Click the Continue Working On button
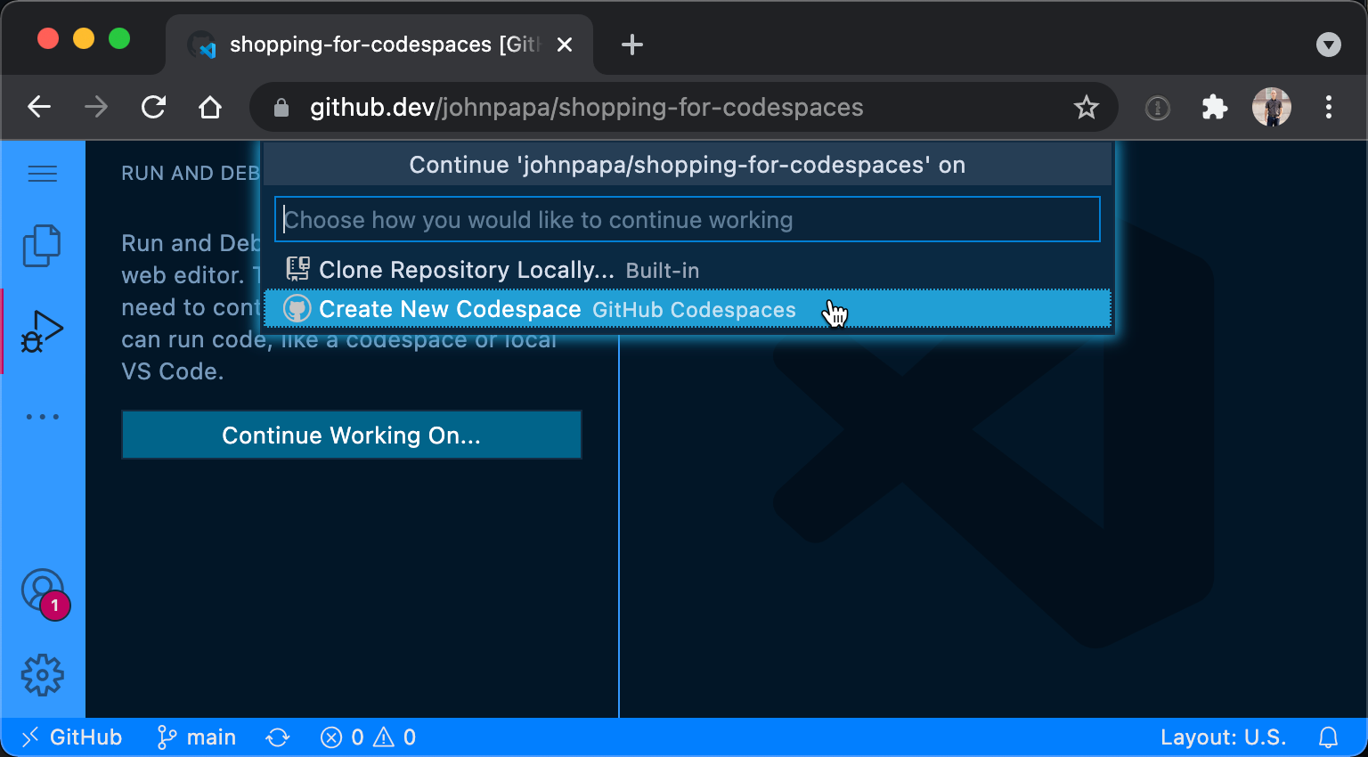 tap(352, 435)
